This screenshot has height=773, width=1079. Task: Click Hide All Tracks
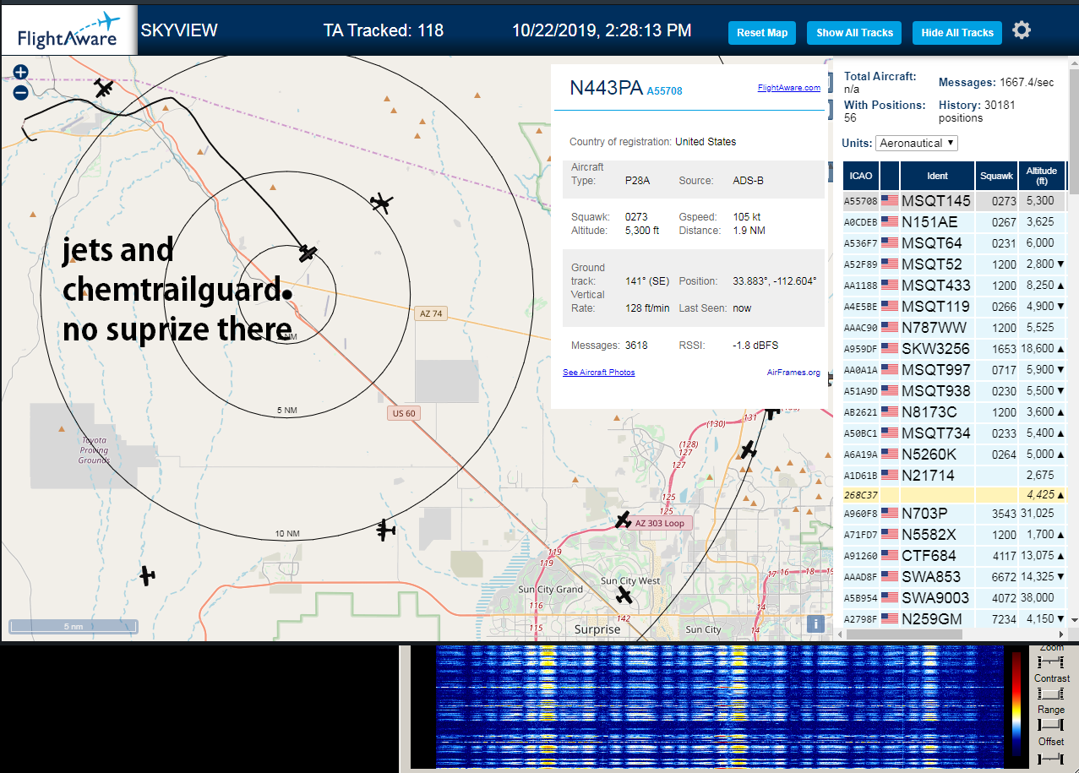tap(957, 33)
